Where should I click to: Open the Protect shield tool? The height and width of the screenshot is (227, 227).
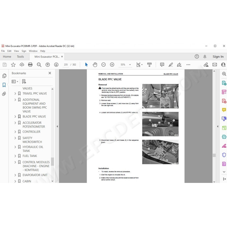tap(224, 155)
